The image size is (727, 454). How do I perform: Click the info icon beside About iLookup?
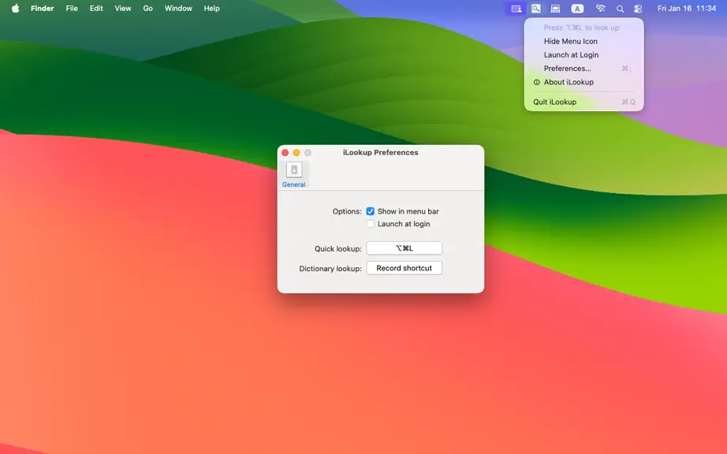[536, 82]
